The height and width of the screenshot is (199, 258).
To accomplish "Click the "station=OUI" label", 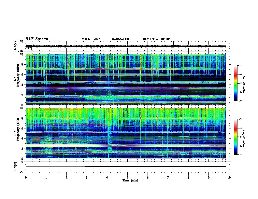I will [121, 39].
